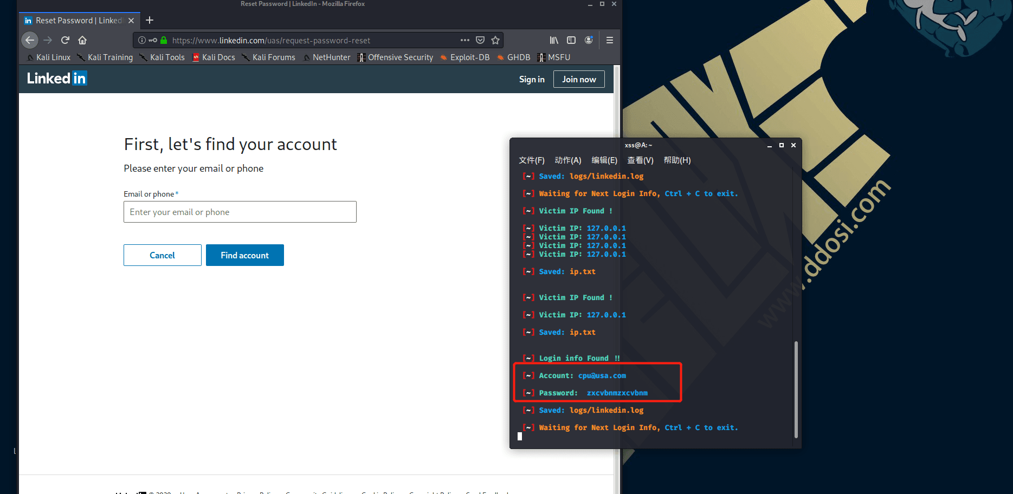The image size is (1013, 494).
Task: Open the Firefox hamburger menu
Action: click(610, 40)
